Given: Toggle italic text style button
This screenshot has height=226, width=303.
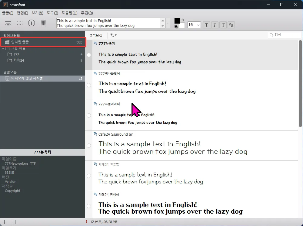Looking at the screenshot, I should pyautogui.click(x=215, y=25).
